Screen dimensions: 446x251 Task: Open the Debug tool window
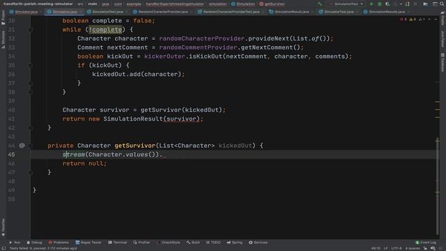point(34,243)
